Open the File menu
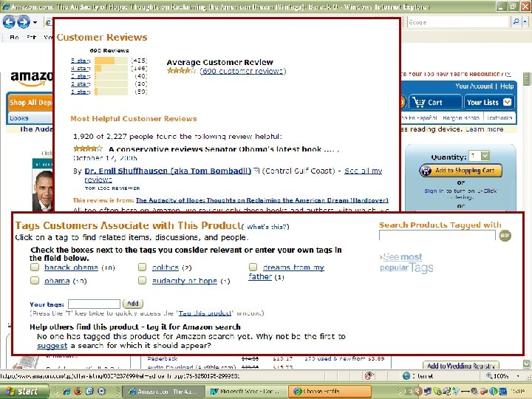Screen dimensions: 532x399 [x=14, y=38]
